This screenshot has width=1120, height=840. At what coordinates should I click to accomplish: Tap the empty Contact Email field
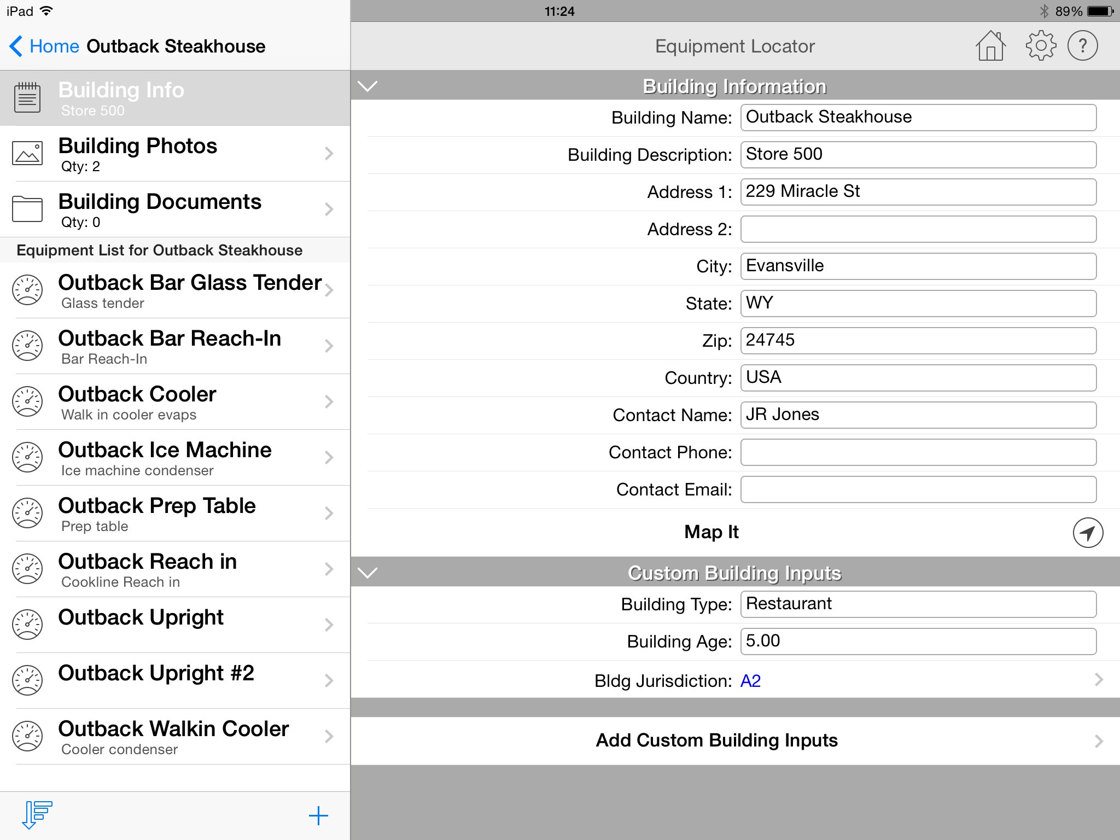click(x=918, y=489)
